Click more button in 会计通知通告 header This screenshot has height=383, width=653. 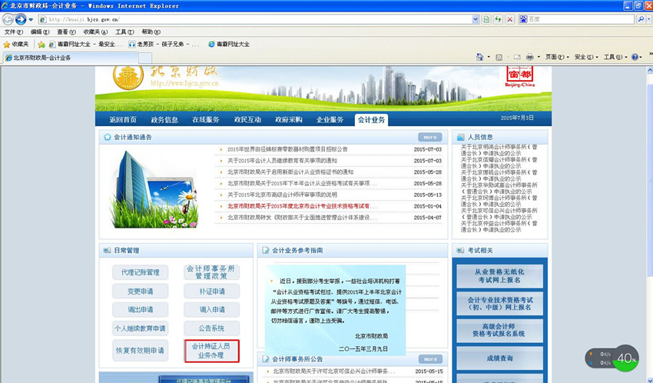429,137
